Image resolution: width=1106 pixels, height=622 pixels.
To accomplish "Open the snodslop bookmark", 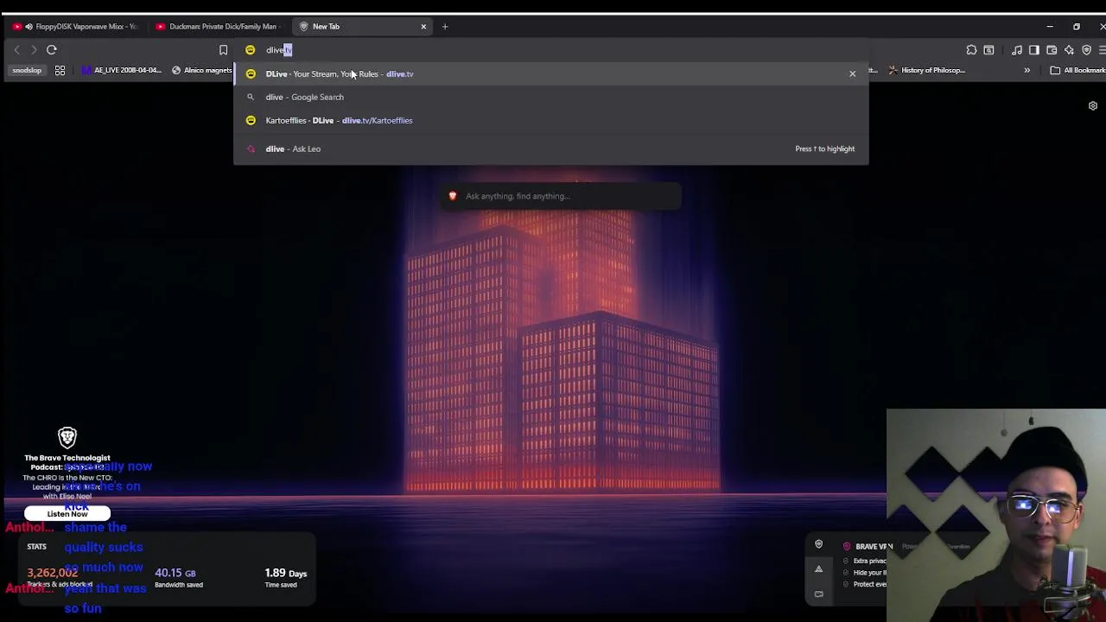I will click(x=27, y=70).
